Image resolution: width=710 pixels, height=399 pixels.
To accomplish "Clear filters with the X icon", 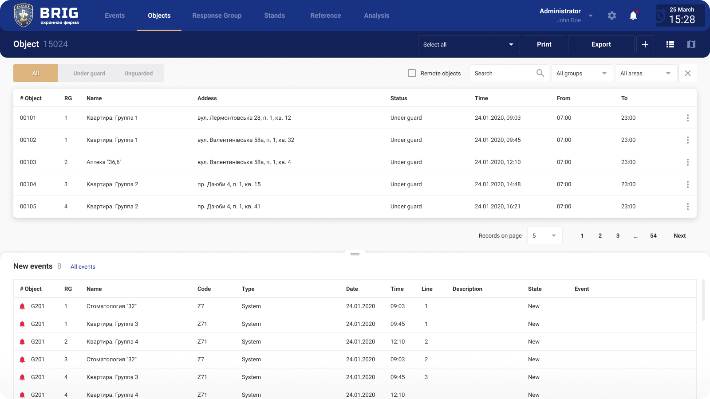I will (x=687, y=73).
